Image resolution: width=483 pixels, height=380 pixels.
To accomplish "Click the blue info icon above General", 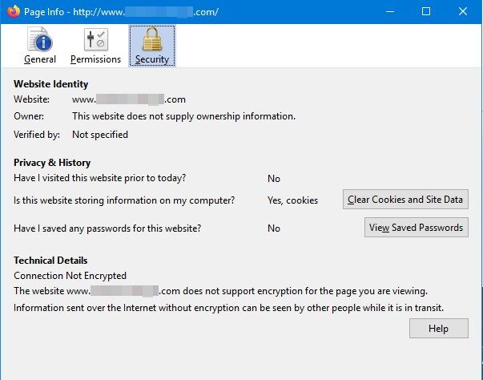I will point(40,39).
